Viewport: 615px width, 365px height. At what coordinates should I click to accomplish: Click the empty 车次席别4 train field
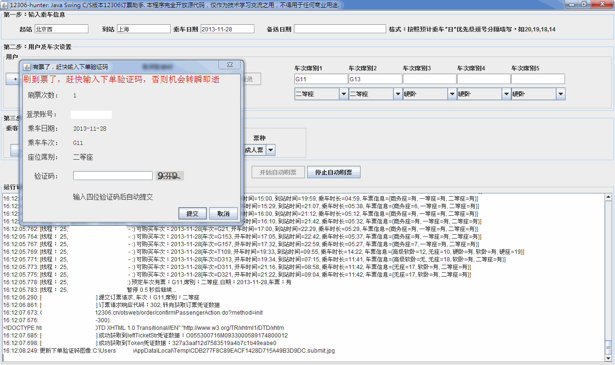click(x=484, y=79)
